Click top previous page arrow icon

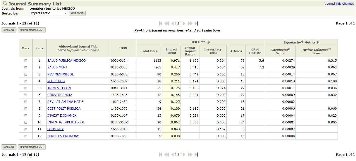point(172,23)
